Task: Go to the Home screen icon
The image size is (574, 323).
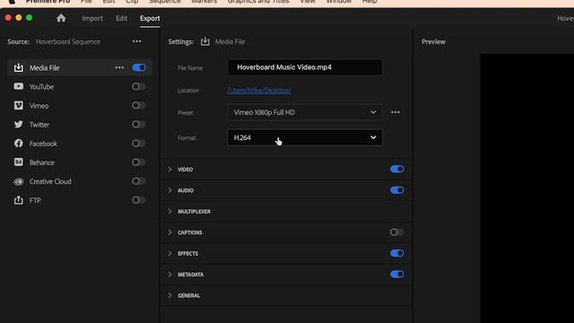Action: [61, 18]
